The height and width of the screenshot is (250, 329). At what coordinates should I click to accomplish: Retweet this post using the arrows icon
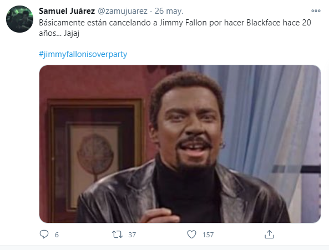[117, 235]
